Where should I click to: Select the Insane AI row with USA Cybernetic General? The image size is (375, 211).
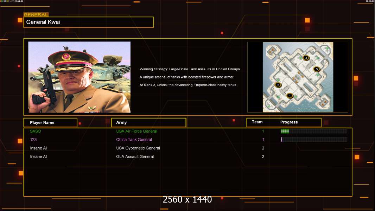point(188,148)
